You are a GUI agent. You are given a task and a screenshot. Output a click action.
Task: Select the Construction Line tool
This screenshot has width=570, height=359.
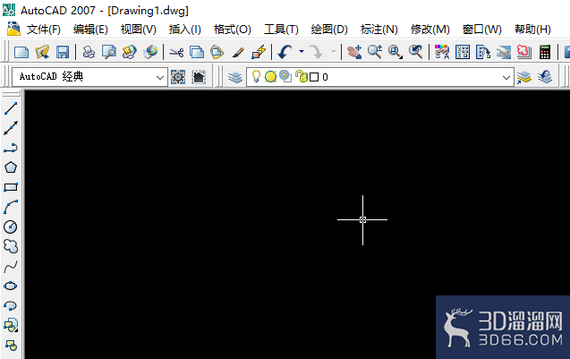(11, 128)
